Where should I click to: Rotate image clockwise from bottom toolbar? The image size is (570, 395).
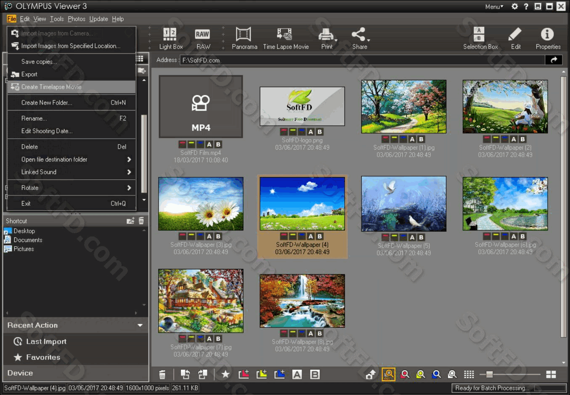tap(203, 374)
